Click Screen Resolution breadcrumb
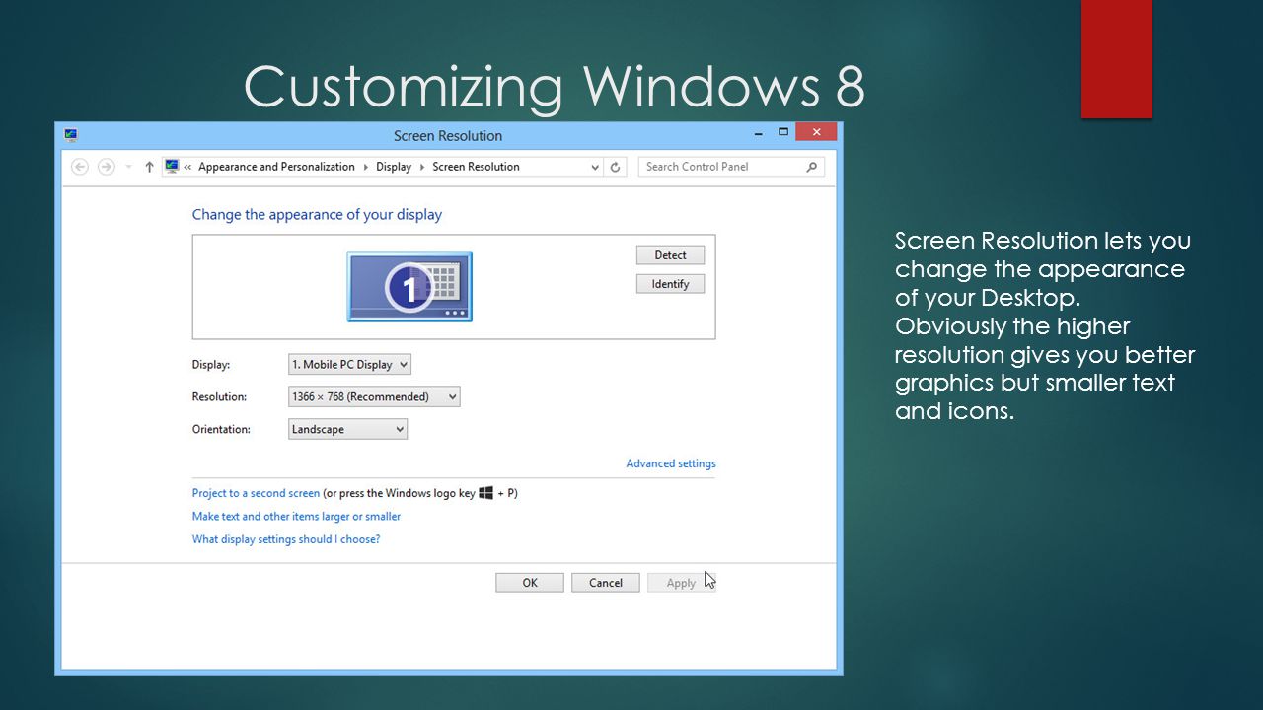Image resolution: width=1263 pixels, height=710 pixels. tap(476, 167)
